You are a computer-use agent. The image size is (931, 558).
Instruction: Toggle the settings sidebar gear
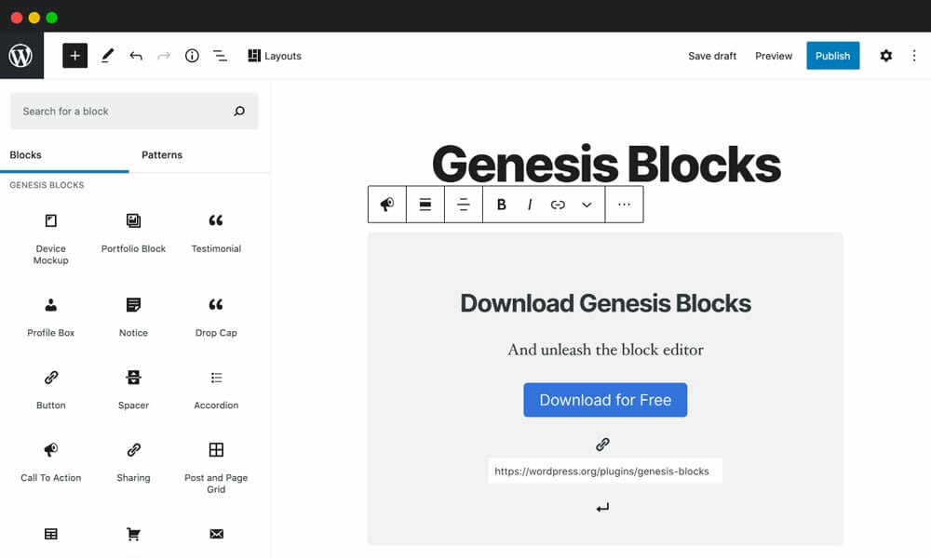[886, 56]
